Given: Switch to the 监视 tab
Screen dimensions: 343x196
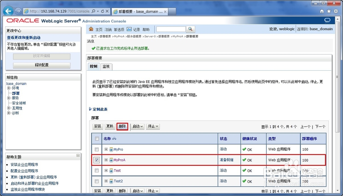Looking at the screenshot, I should click(106, 67).
